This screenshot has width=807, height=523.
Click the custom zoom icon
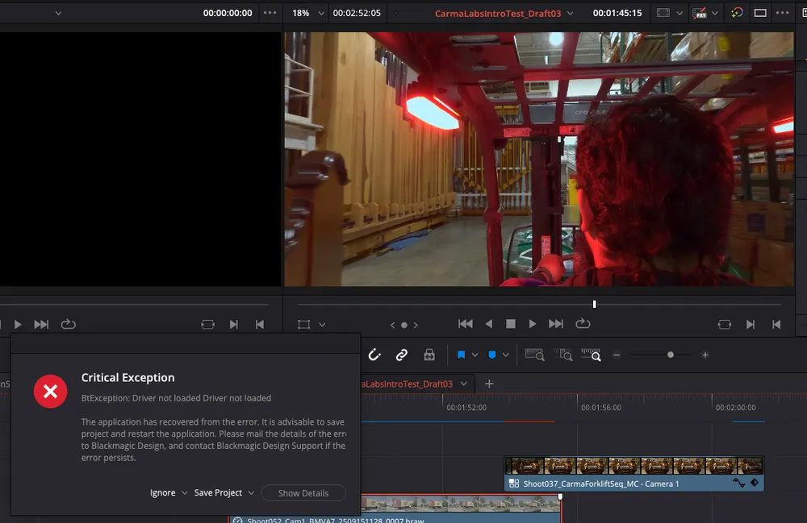(x=592, y=355)
